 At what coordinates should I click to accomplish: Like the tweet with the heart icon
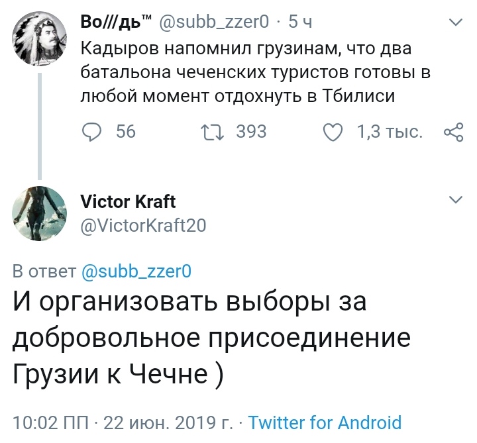[x=333, y=132]
